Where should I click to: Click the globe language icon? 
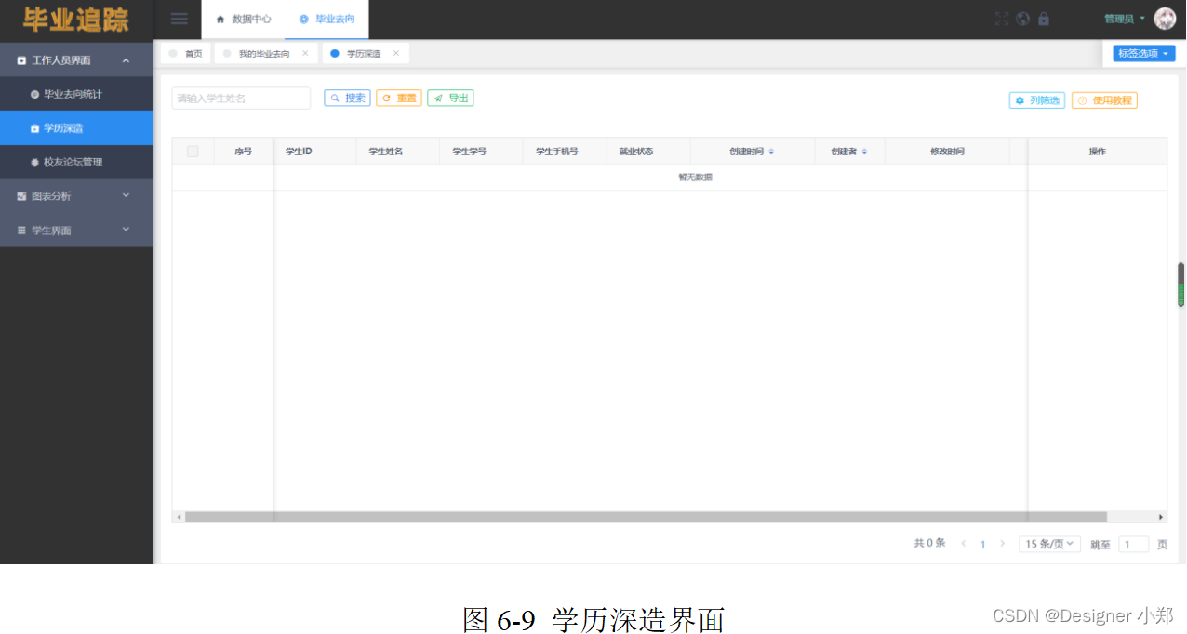pyautogui.click(x=1023, y=19)
